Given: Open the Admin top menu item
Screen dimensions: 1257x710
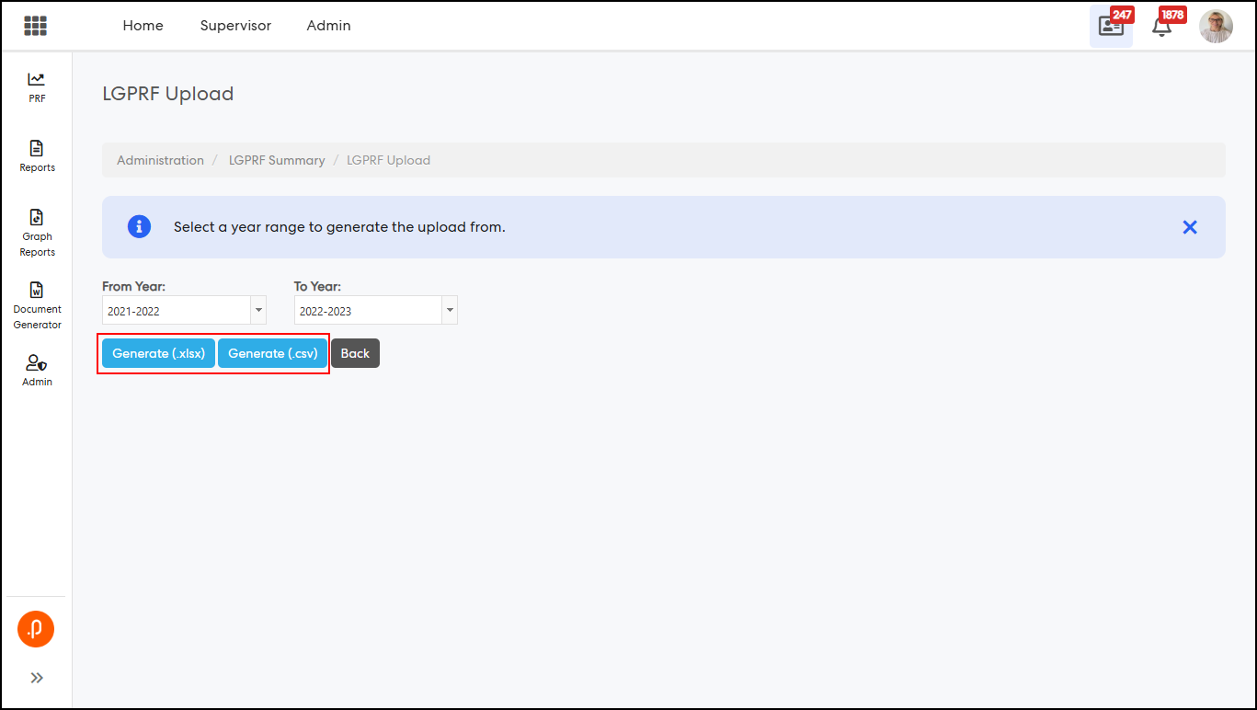Looking at the screenshot, I should click(x=328, y=26).
